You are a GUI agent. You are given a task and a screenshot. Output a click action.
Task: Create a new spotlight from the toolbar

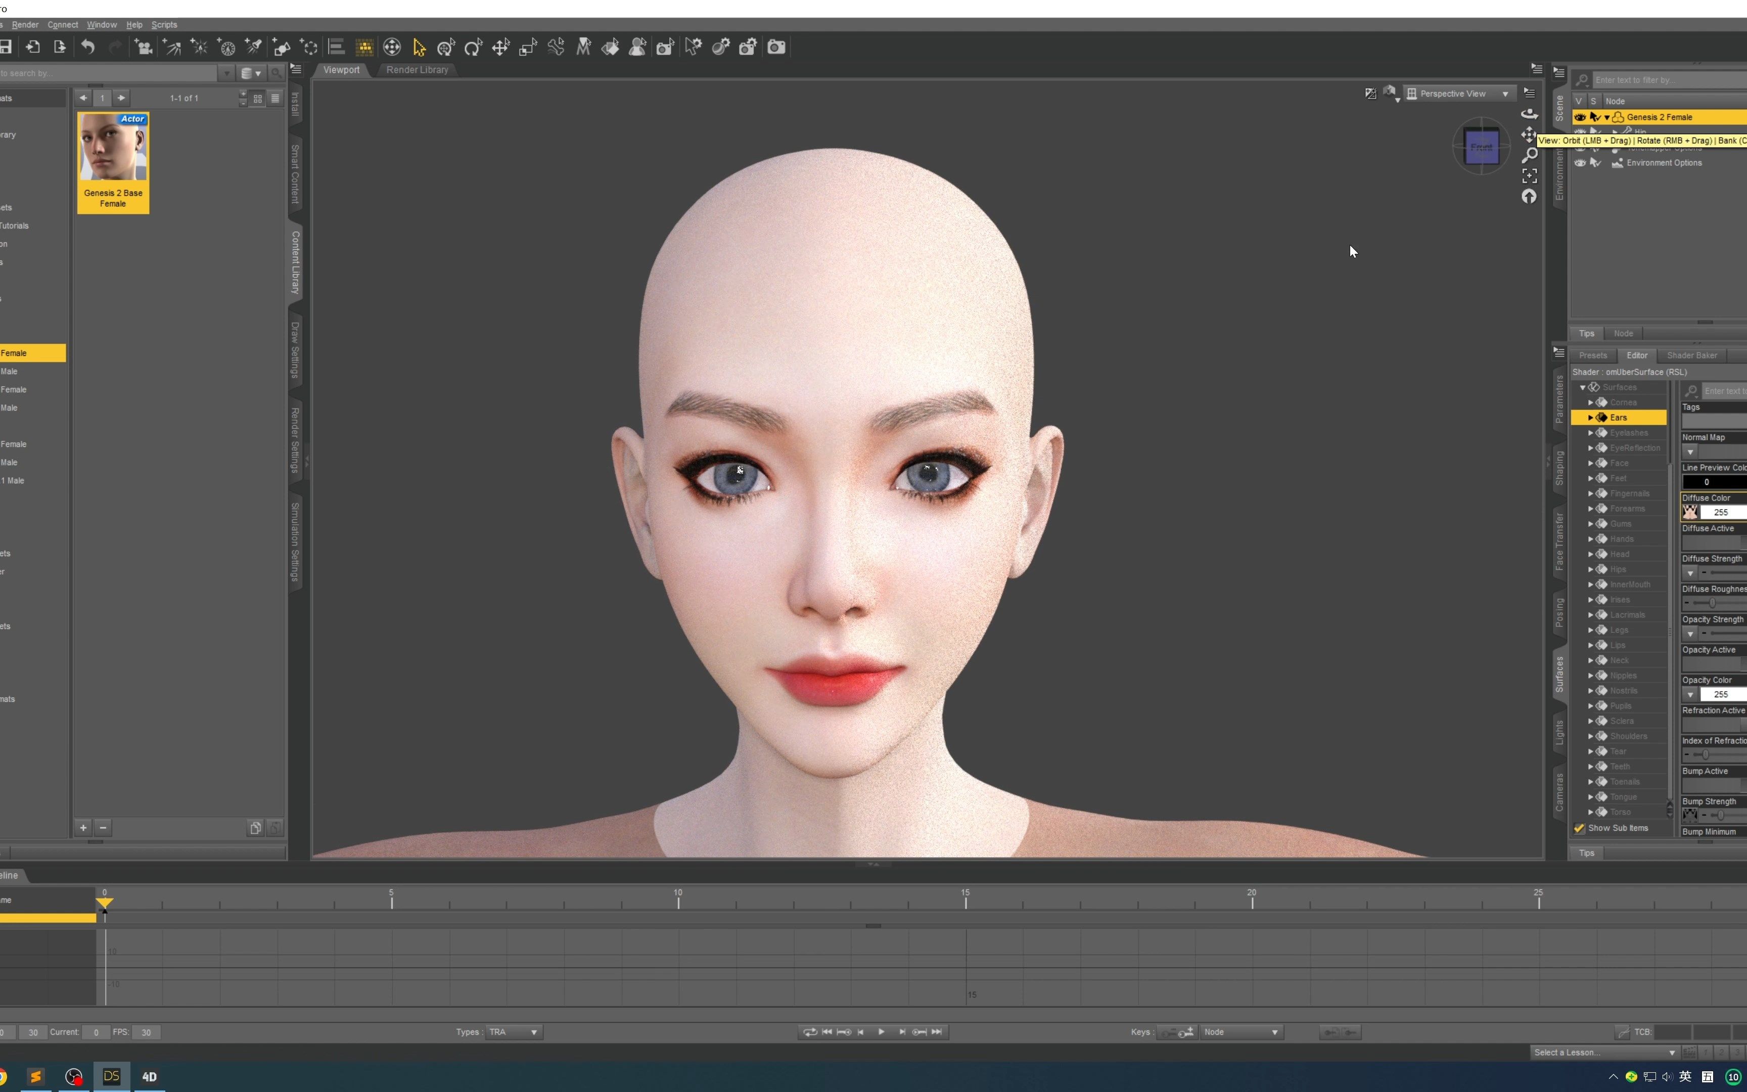(254, 47)
